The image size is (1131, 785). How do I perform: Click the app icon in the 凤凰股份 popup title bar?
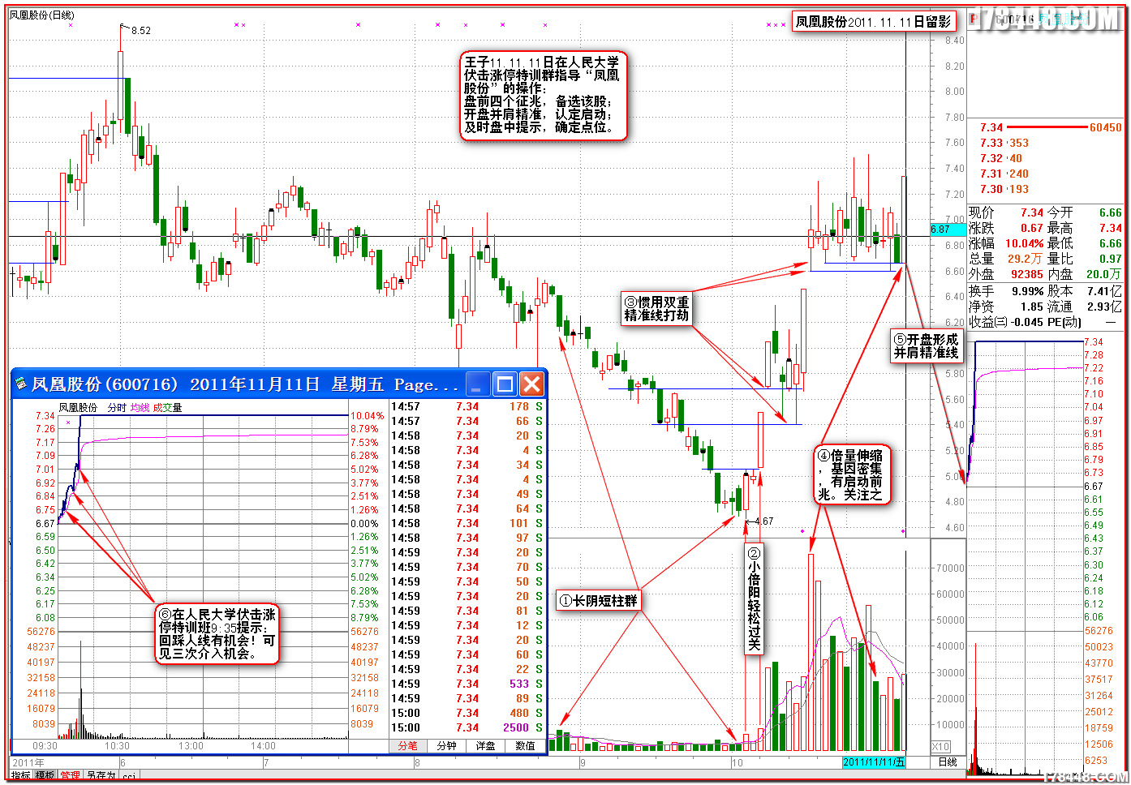[21, 384]
